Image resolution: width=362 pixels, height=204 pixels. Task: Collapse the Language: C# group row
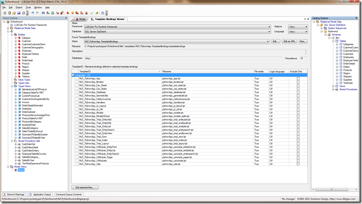[73, 75]
